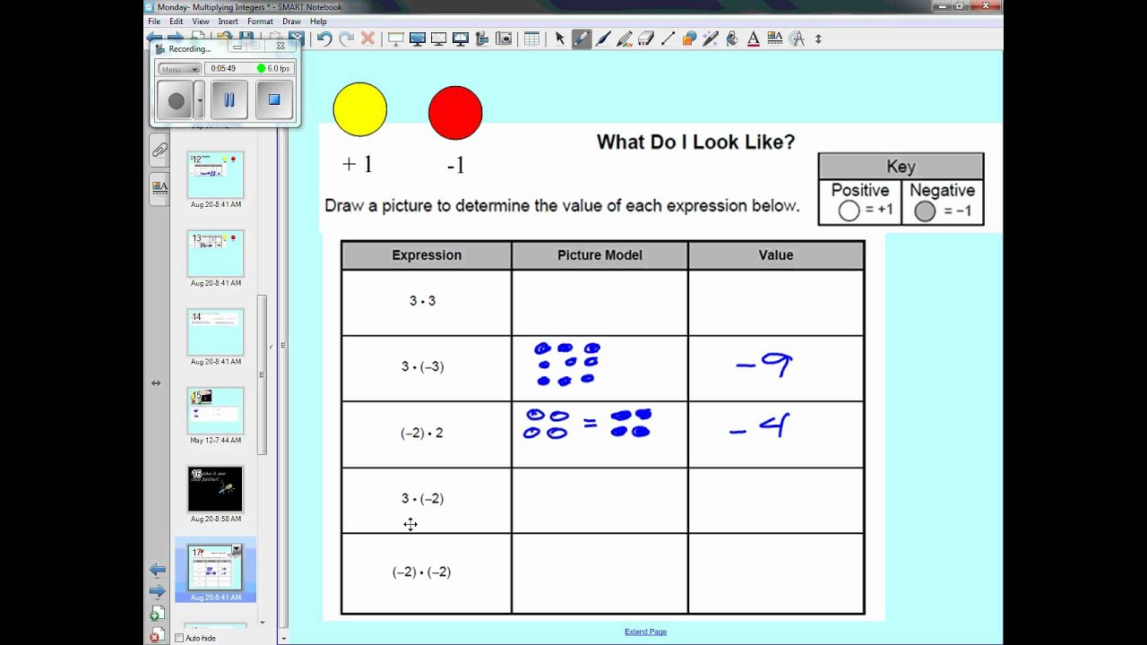
Task: Open page 15 thumbnail
Action: coord(215,411)
